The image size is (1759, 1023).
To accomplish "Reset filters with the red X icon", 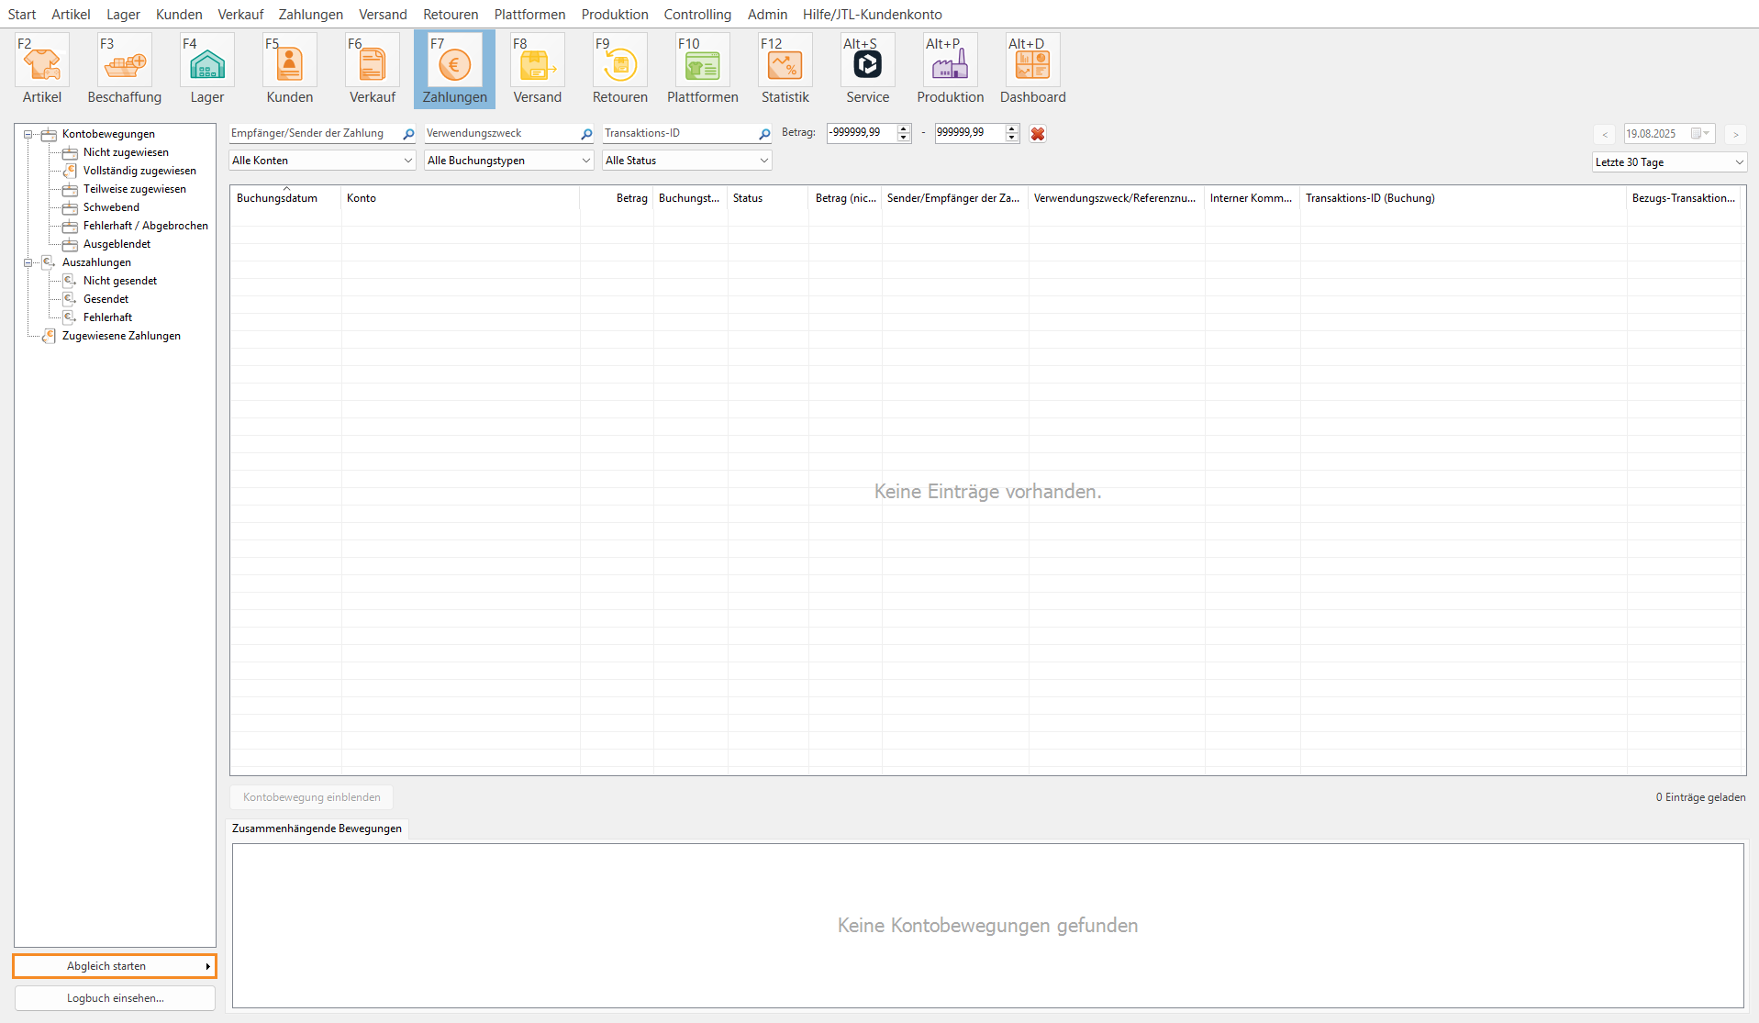I will point(1038,134).
